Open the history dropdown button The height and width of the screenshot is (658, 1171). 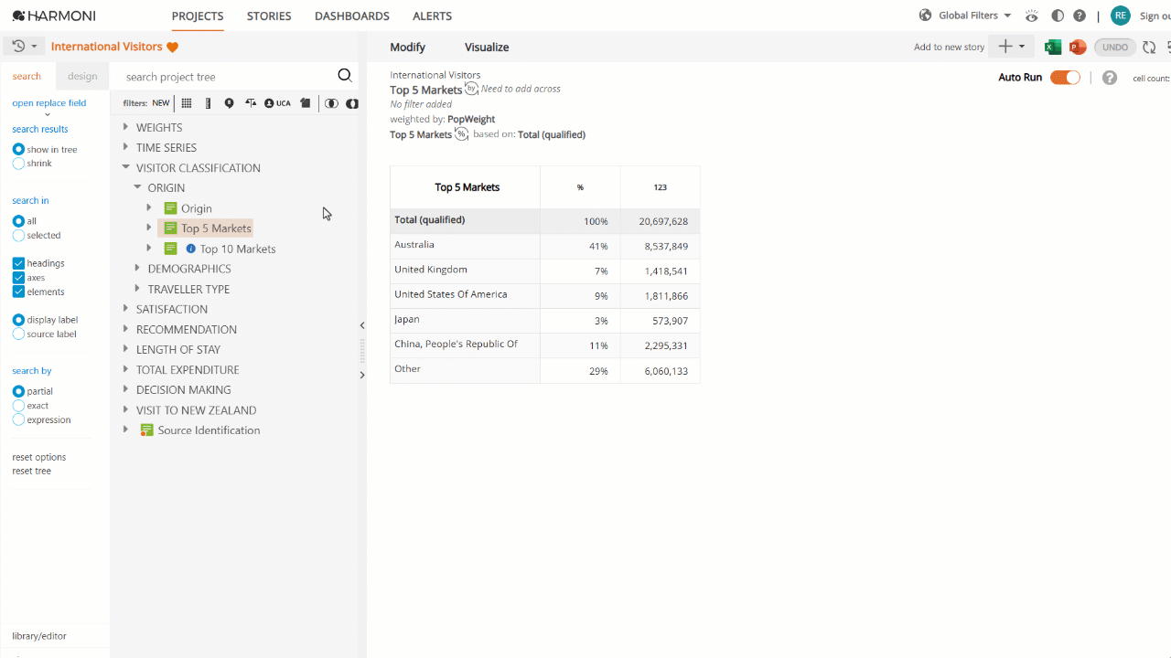25,47
